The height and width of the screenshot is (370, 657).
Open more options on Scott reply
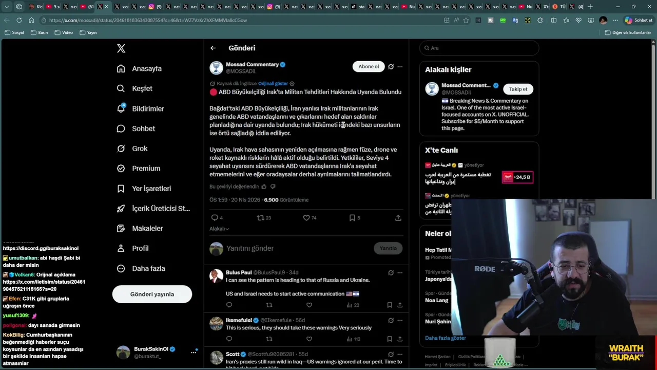click(400, 354)
